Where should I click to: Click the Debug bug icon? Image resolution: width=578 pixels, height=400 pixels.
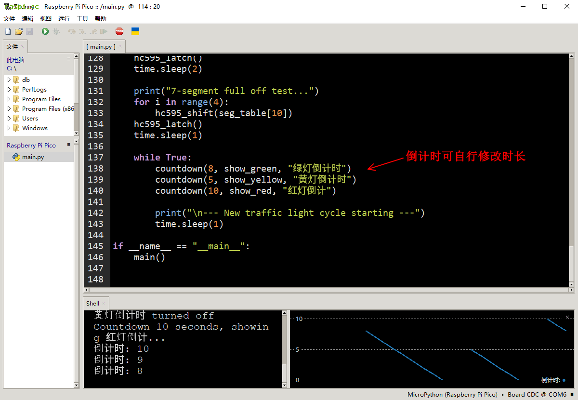click(x=56, y=31)
